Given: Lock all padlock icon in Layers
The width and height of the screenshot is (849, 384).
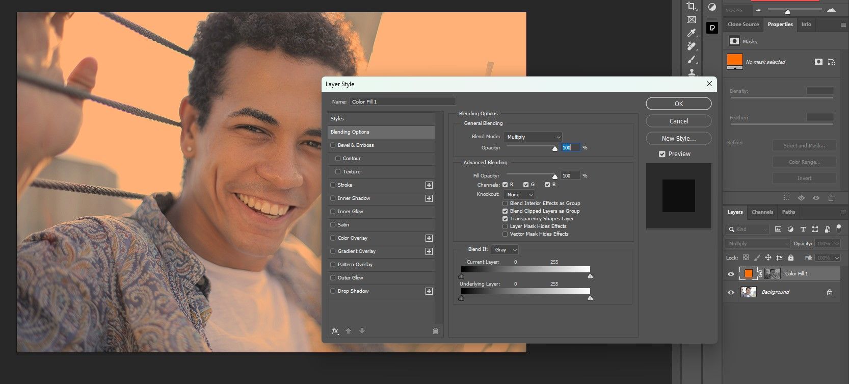Looking at the screenshot, I should pos(791,258).
